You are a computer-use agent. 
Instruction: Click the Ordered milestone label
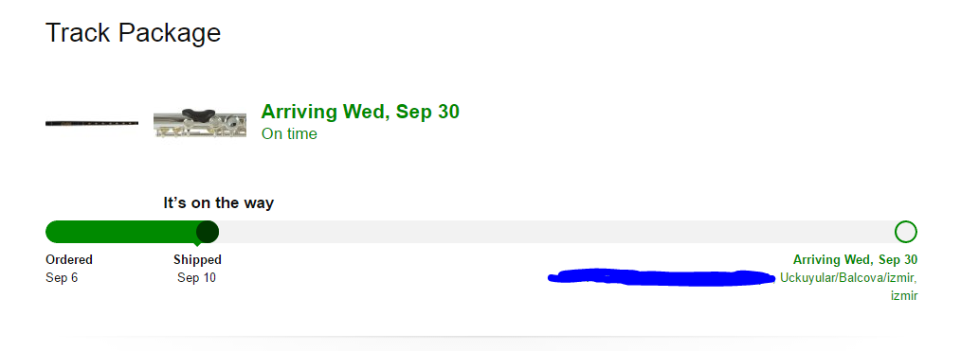pos(69,259)
